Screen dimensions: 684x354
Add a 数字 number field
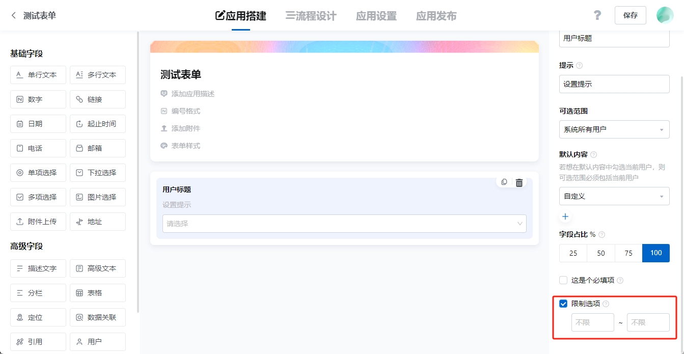tap(38, 99)
